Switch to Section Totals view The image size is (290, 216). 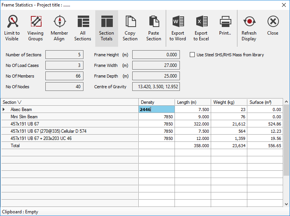(106, 27)
